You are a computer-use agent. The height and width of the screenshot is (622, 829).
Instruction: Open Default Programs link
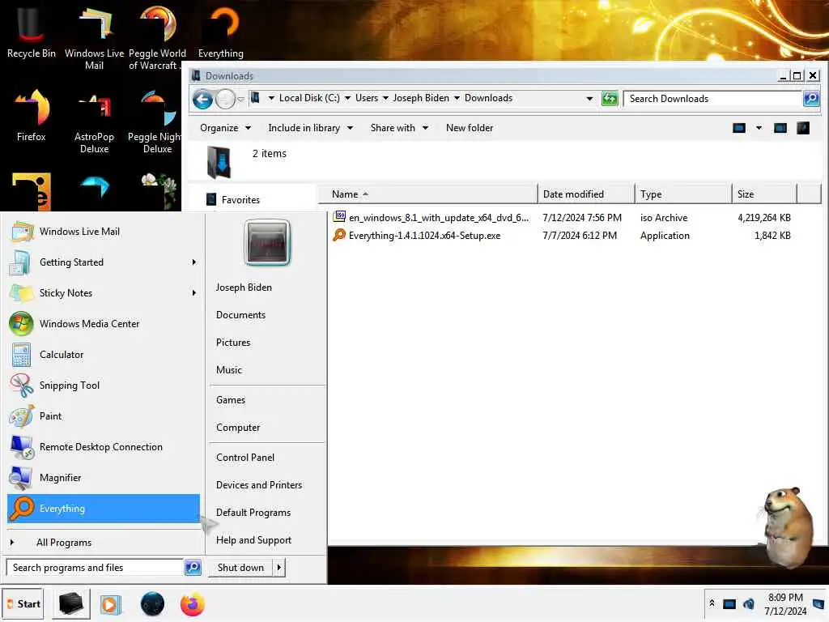[x=253, y=513]
